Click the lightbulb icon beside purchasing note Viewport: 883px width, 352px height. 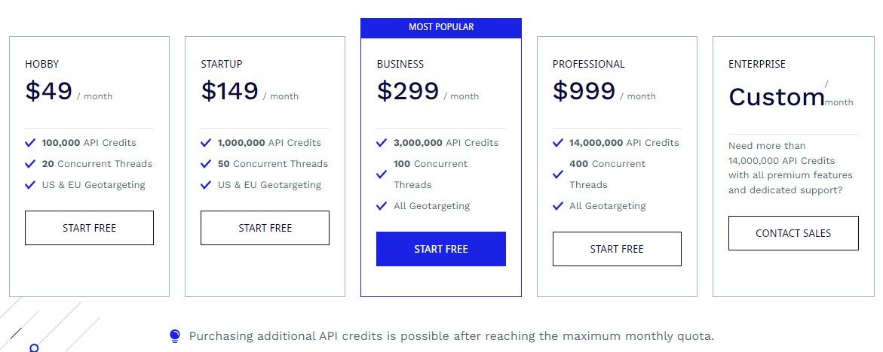[175, 336]
